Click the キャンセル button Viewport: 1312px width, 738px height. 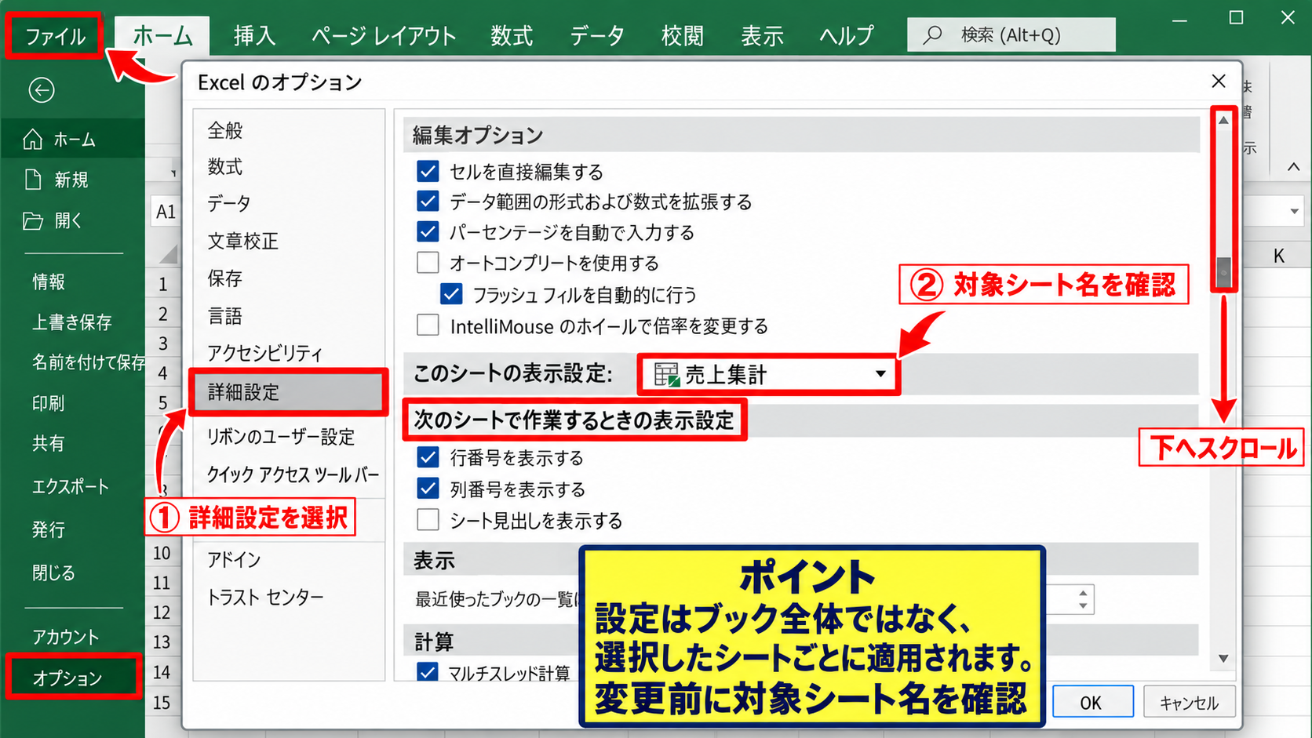(1189, 703)
